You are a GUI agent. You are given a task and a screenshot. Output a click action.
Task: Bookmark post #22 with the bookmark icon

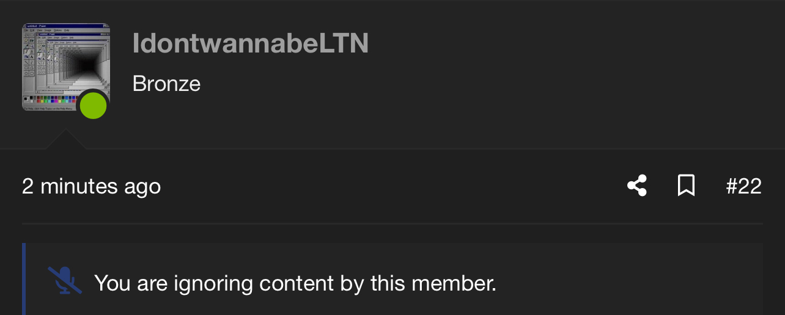(686, 186)
